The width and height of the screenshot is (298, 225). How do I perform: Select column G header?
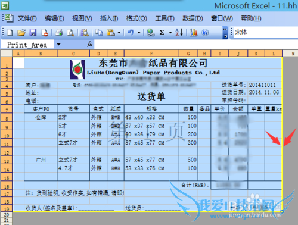188,54
